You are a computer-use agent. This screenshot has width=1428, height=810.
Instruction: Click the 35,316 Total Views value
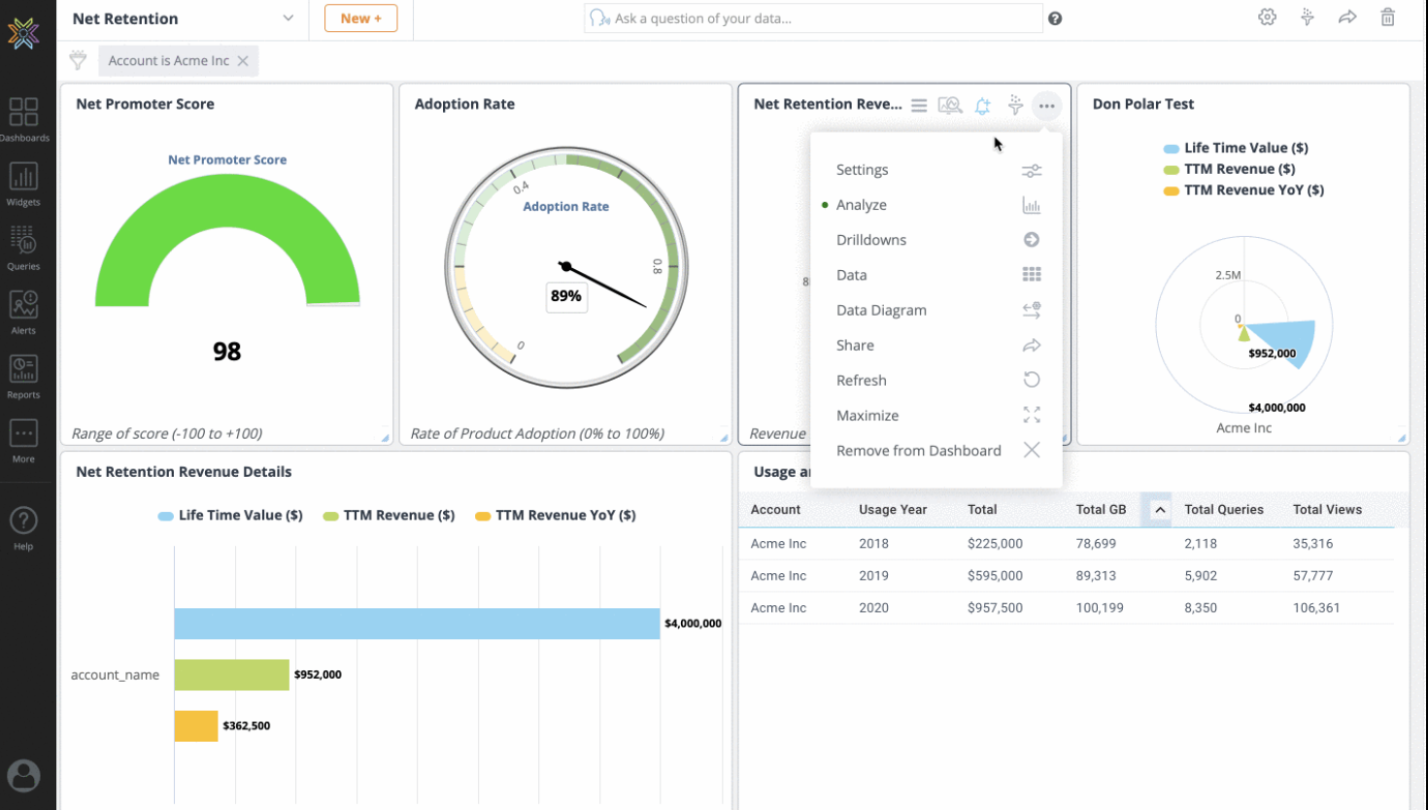(x=1312, y=544)
